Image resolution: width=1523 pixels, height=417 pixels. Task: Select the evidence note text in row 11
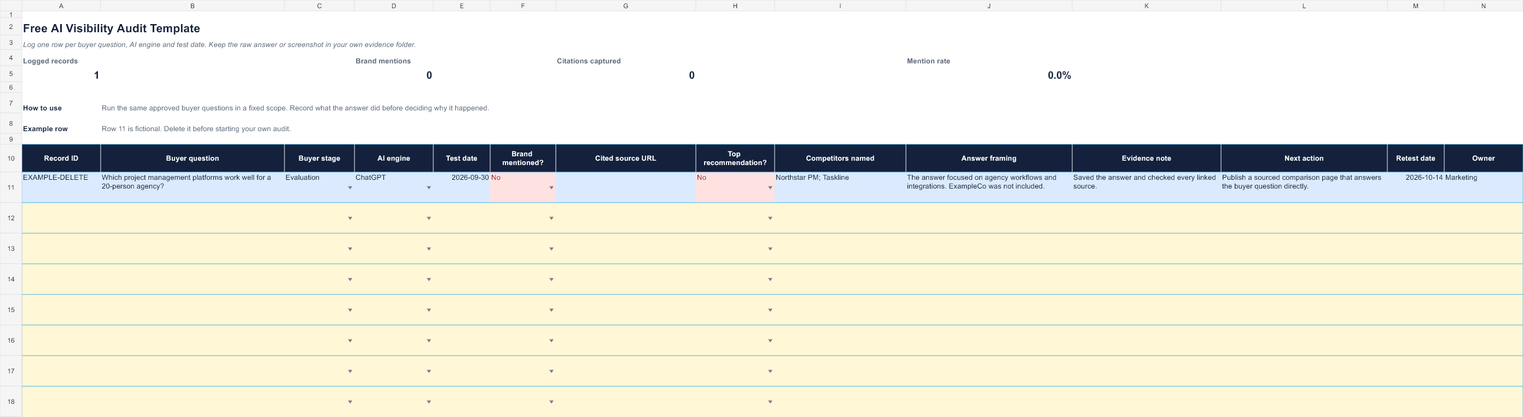pyautogui.click(x=1144, y=182)
